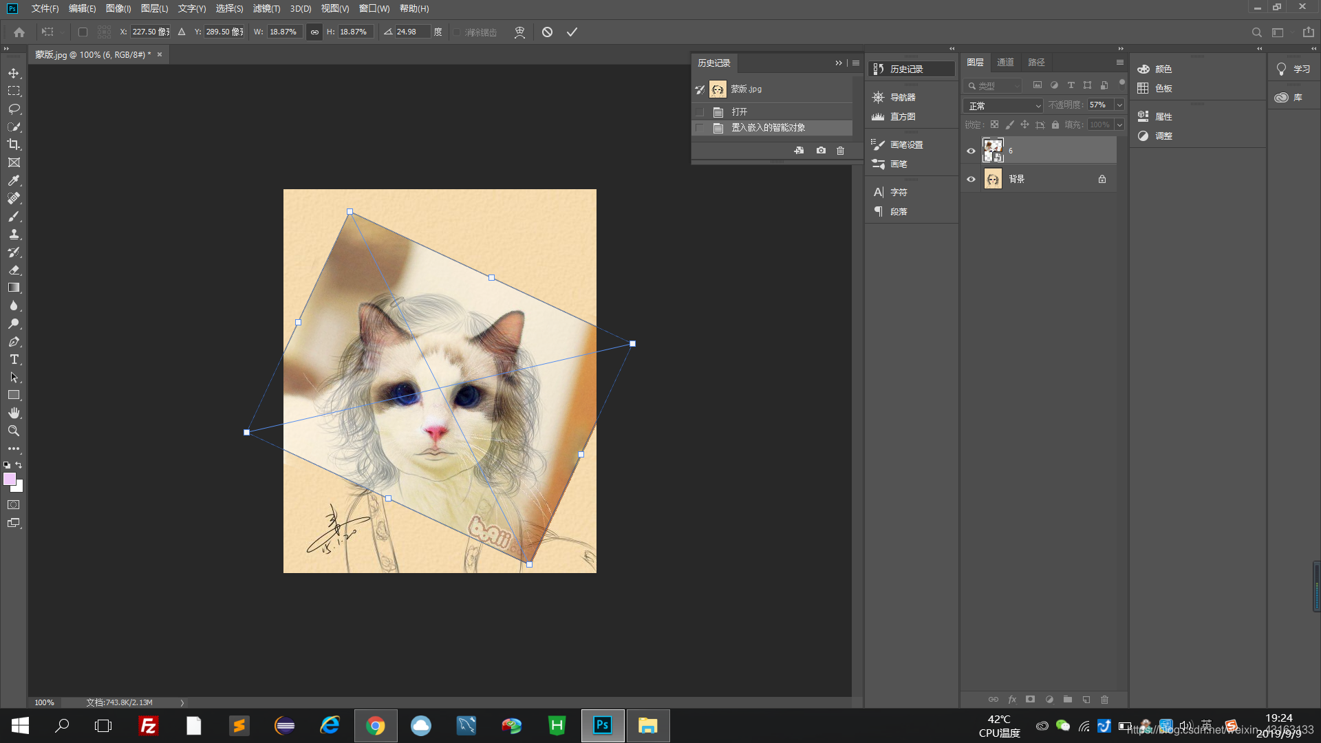
Task: Select the Zoom tool
Action: pos(14,431)
